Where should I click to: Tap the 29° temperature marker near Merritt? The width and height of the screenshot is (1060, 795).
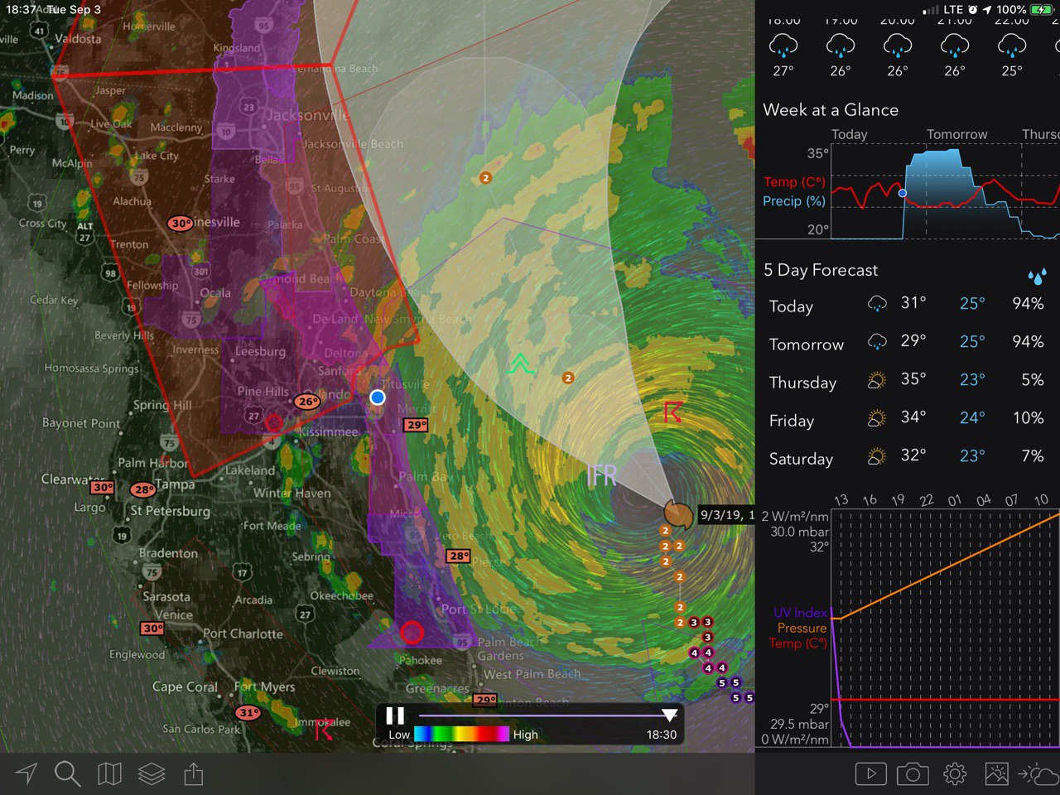tap(416, 425)
